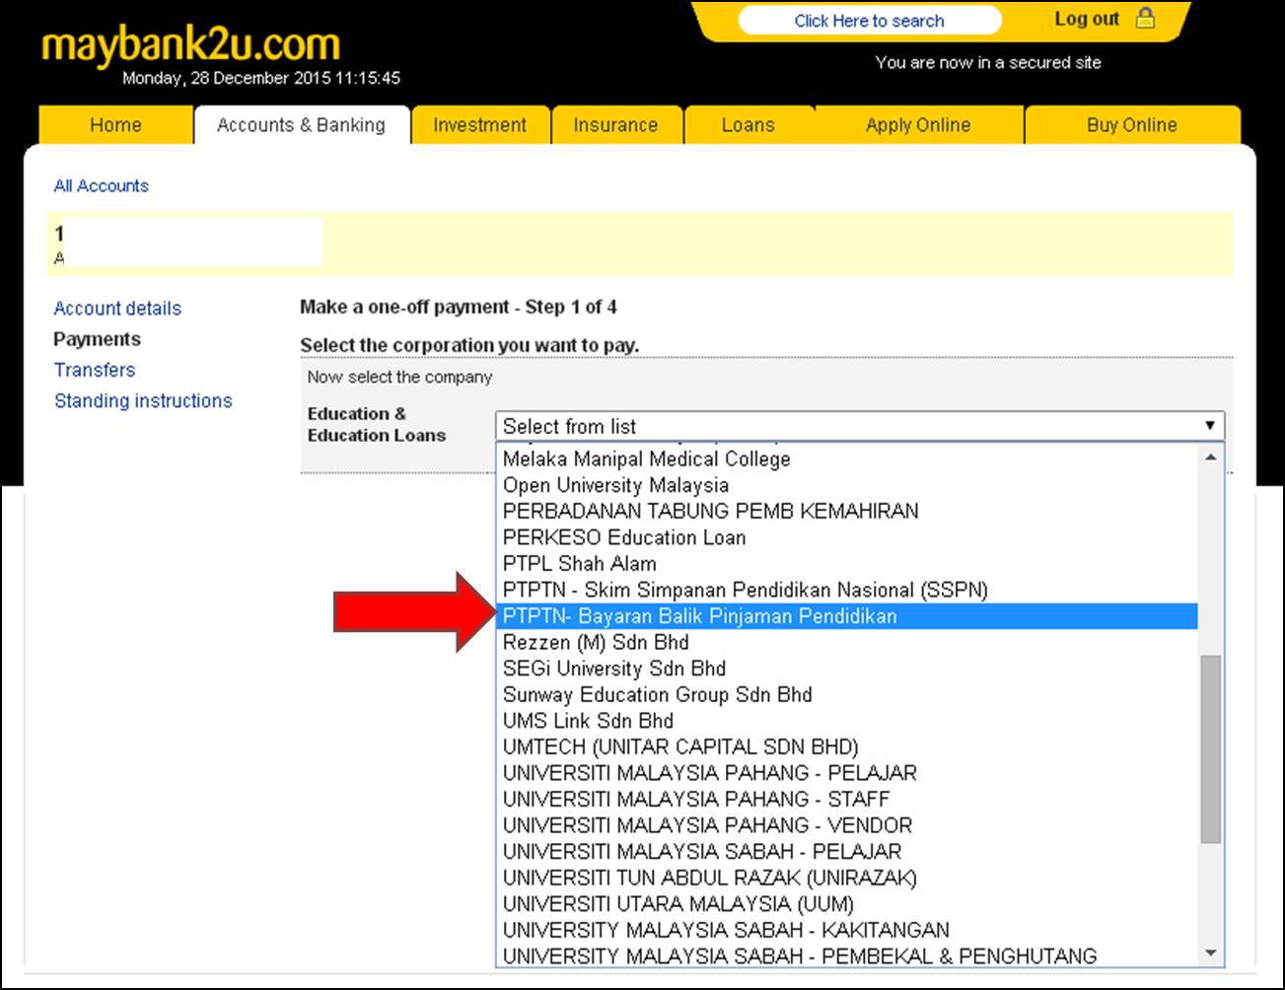Image resolution: width=1285 pixels, height=990 pixels.
Task: Select Payments in the sidebar
Action: 97,339
